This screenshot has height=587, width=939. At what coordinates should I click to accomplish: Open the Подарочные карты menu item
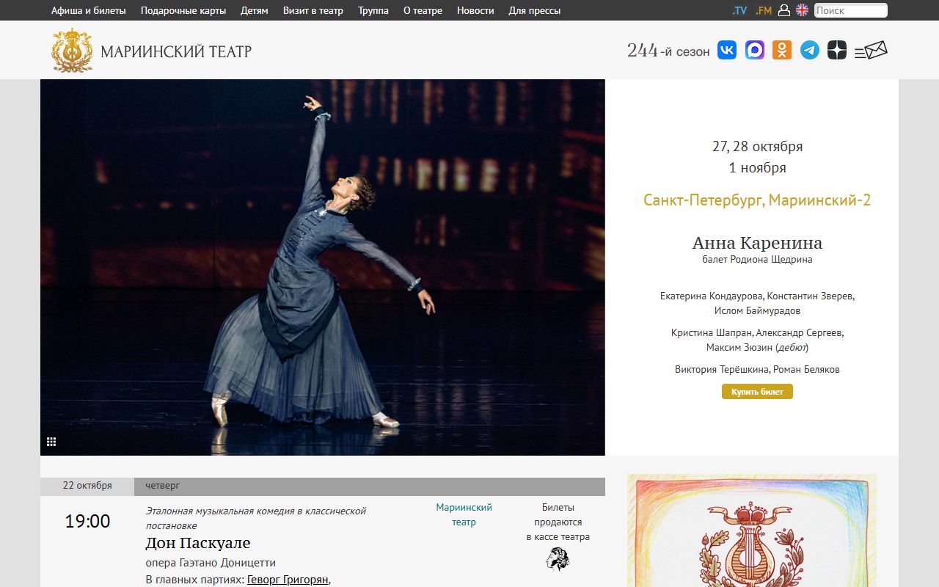183,10
